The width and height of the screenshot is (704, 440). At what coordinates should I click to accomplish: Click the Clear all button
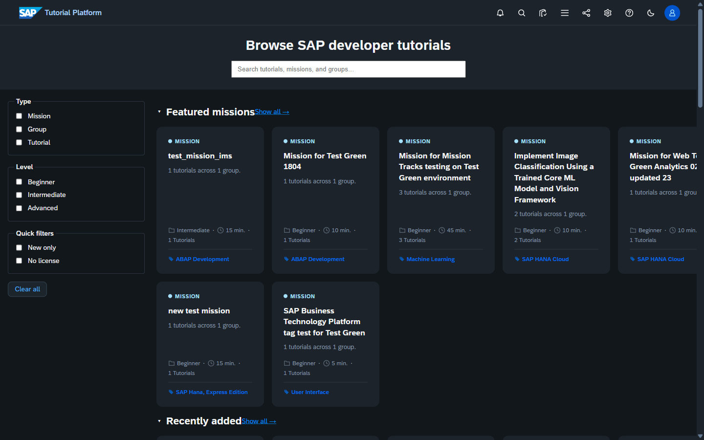[27, 289]
